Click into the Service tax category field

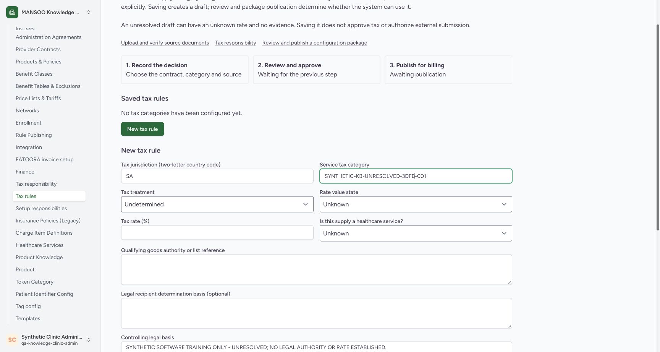(416, 176)
